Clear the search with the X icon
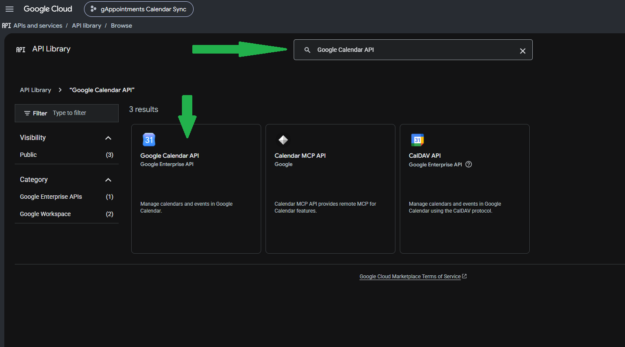Viewport: 625px width, 347px height. point(523,51)
